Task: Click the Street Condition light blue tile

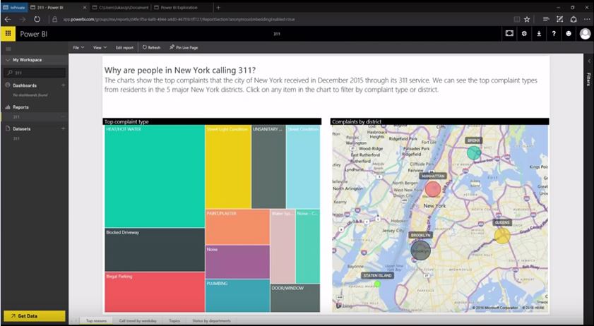Action: (303, 167)
